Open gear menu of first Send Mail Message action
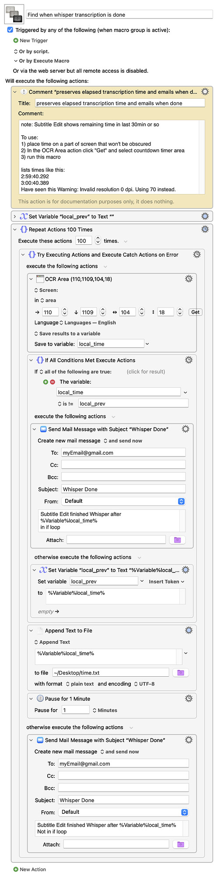 [185, 429]
